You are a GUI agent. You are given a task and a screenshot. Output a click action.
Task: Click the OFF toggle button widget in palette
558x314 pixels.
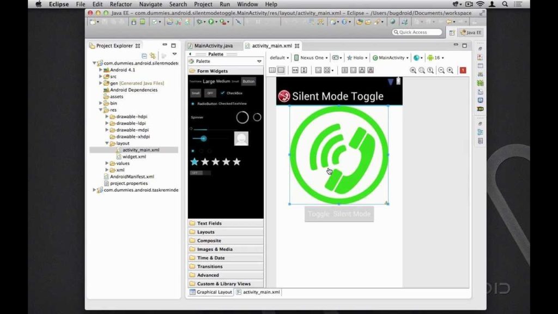(210, 93)
